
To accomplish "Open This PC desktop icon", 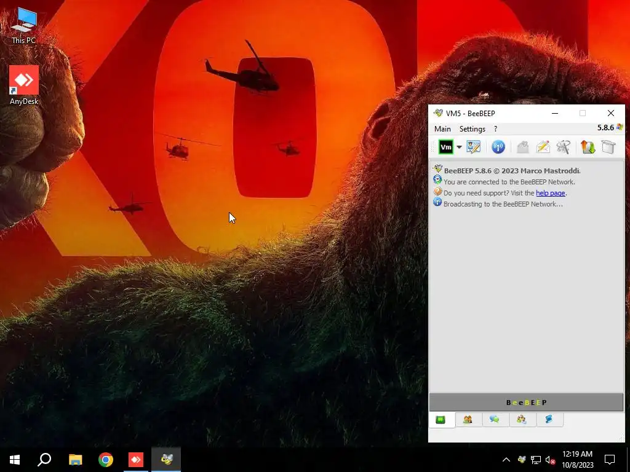I will 24,25.
